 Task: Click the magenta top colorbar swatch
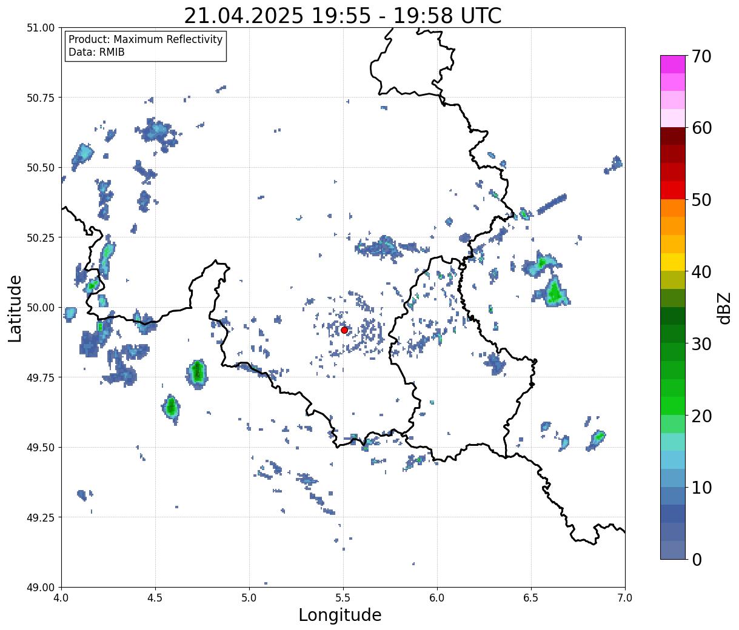tap(673, 64)
